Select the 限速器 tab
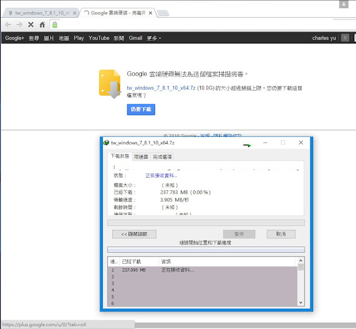 pos(141,157)
